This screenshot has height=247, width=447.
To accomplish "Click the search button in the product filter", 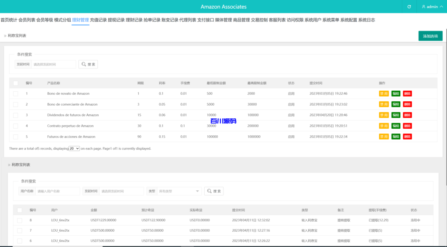I will 88,64.
